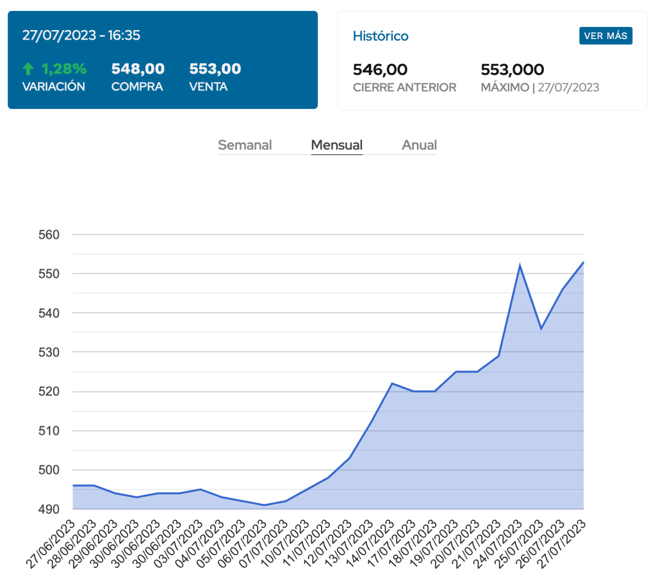Select the 546,00 cierre anterior value
Viewport: 656px width, 582px height.
tap(380, 70)
